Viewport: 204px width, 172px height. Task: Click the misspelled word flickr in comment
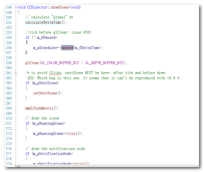coord(55,73)
